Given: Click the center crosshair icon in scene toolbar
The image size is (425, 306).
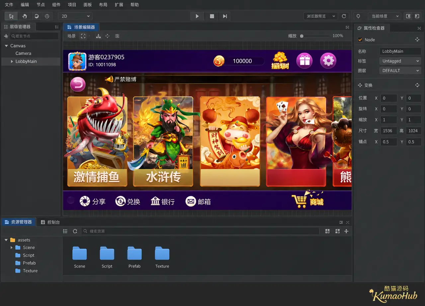Looking at the screenshot, I should pyautogui.click(x=108, y=36).
